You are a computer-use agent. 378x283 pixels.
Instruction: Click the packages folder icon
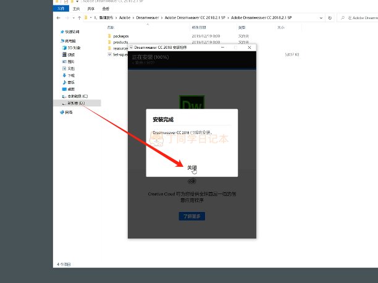pyautogui.click(x=109, y=36)
